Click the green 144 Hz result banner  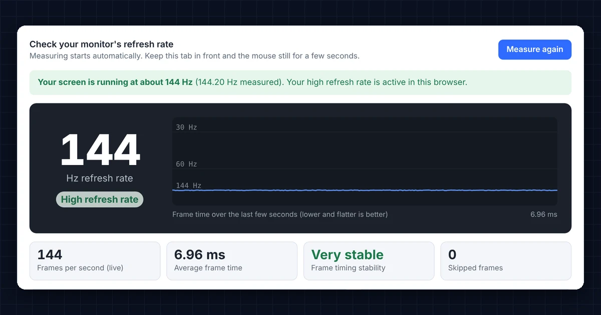point(300,82)
